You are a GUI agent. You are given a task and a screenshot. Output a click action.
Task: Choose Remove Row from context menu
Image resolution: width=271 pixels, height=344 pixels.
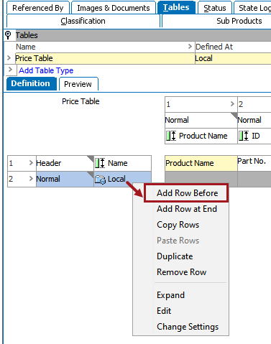(x=182, y=272)
